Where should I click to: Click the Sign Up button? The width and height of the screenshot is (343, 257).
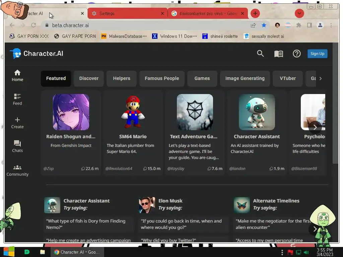[x=318, y=54]
